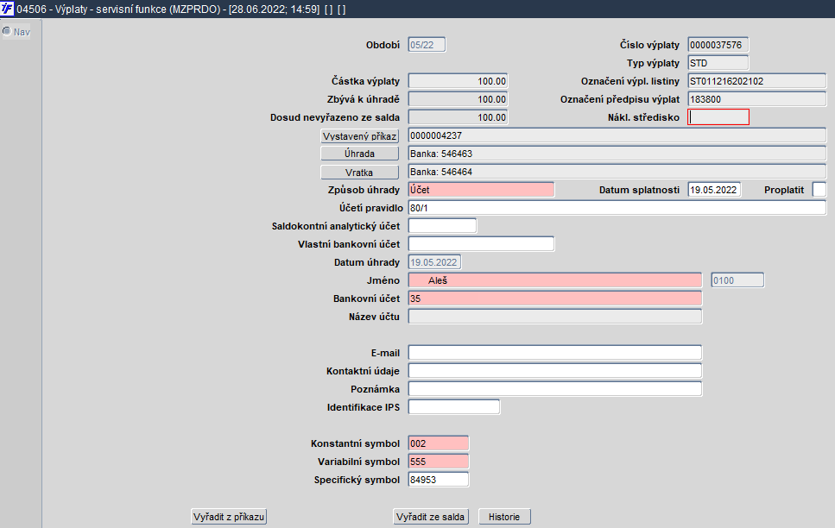Click the Variabilní symbol field 555
The width and height of the screenshot is (835, 528).
(x=439, y=461)
